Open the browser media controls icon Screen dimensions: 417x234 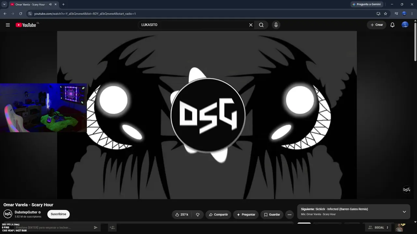(x=396, y=14)
